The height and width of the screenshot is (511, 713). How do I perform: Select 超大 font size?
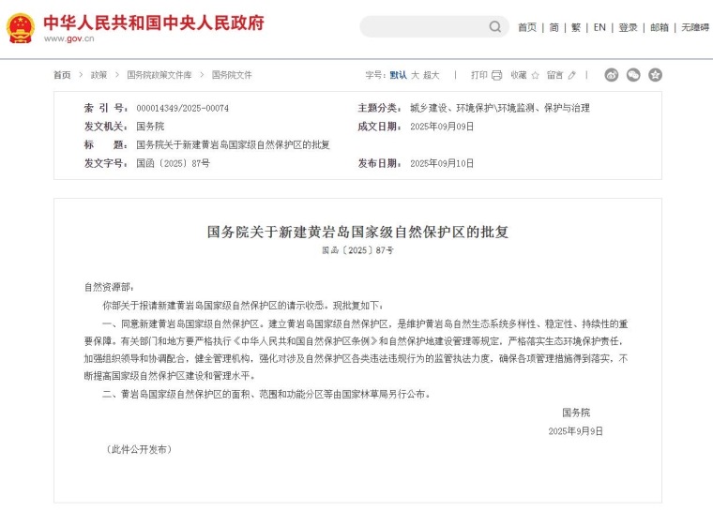click(431, 75)
